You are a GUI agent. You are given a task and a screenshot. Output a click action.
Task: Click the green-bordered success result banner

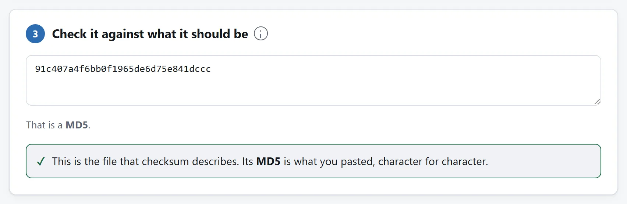[313, 161]
